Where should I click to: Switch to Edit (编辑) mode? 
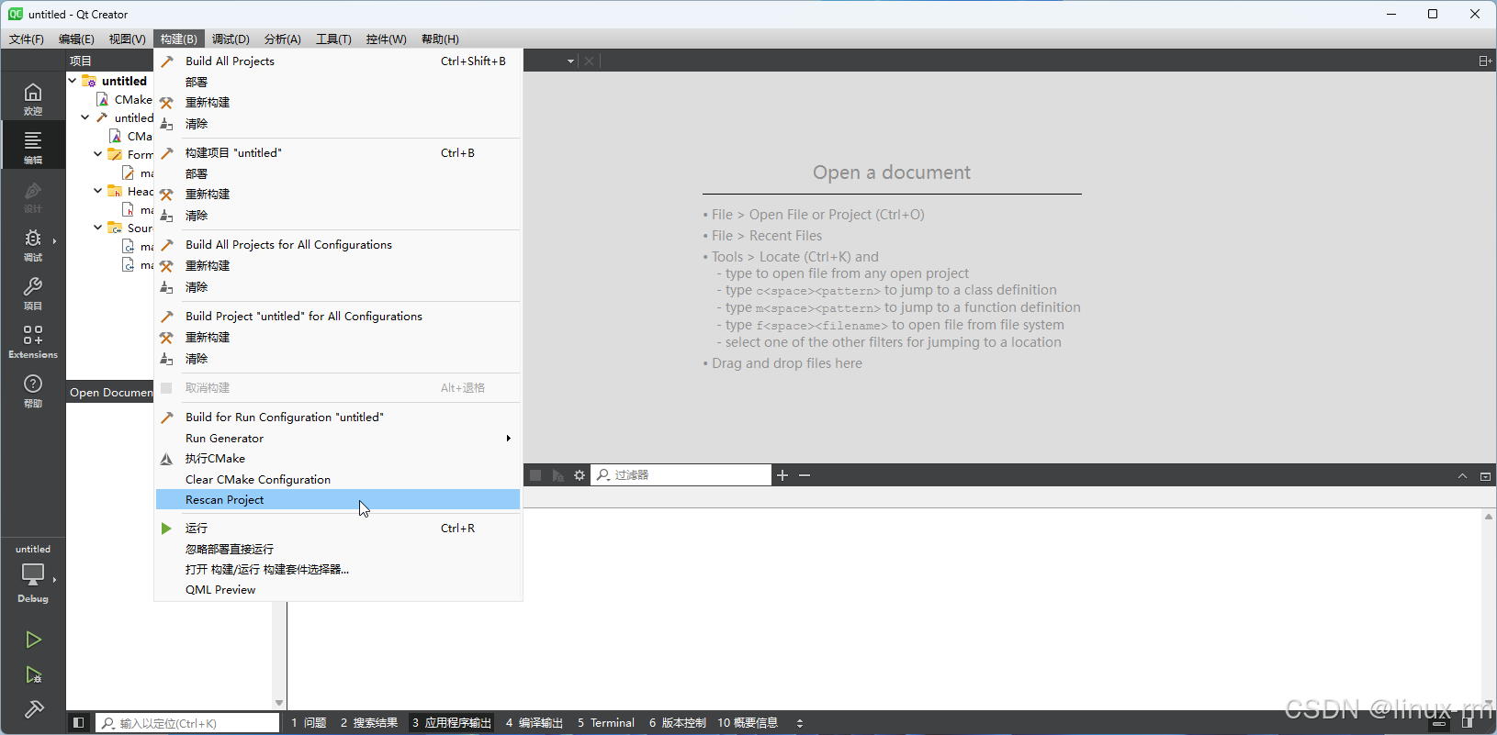(x=33, y=146)
